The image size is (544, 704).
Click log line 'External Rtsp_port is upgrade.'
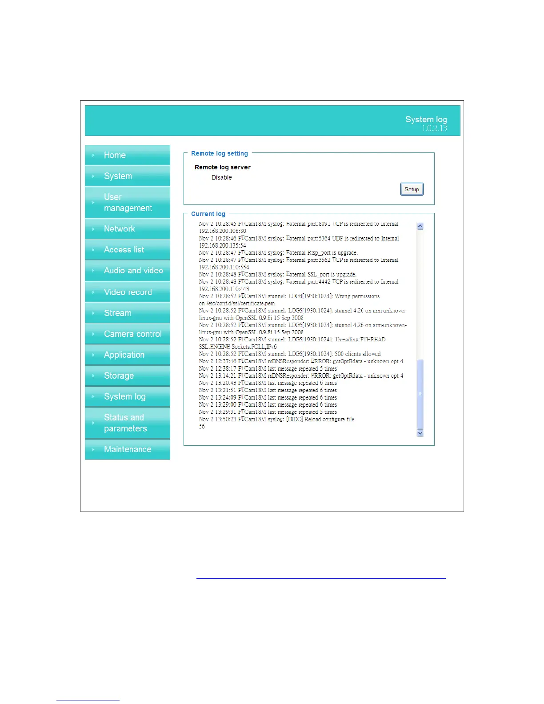tap(278, 253)
